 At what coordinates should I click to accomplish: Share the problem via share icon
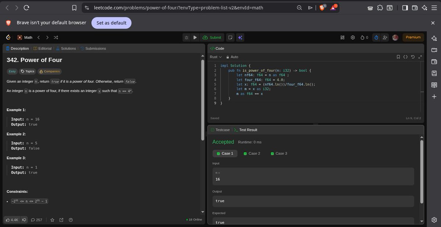[x=61, y=220]
